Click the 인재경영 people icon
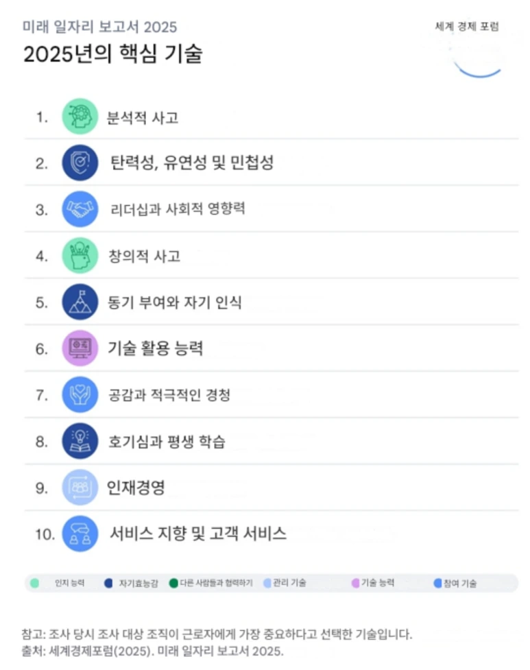The height and width of the screenshot is (670, 530). click(80, 488)
